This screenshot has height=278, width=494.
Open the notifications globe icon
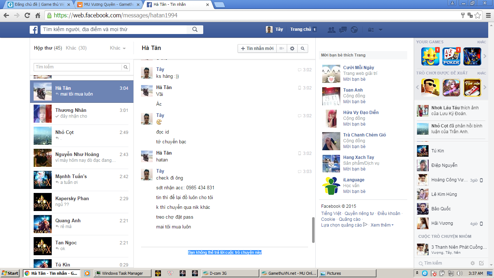[x=354, y=30]
